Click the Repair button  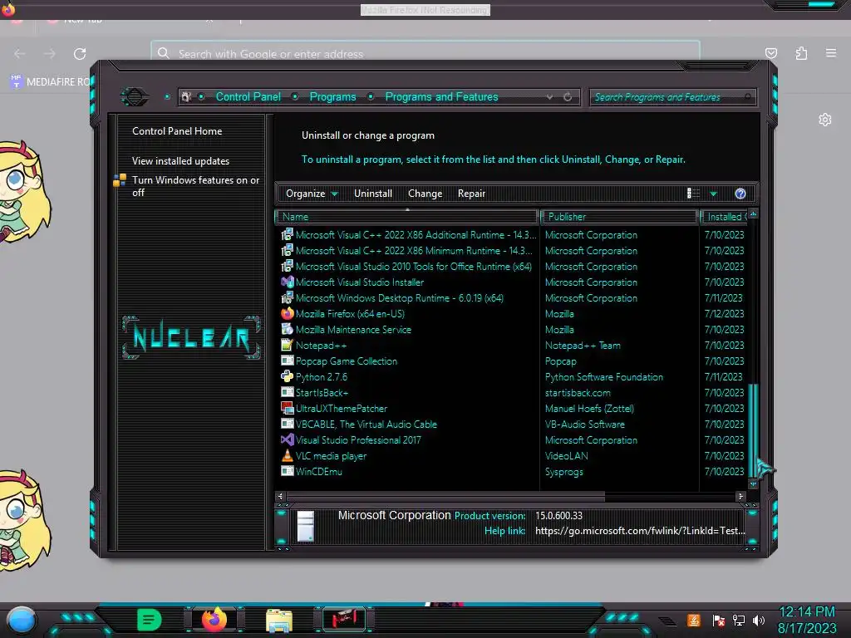(471, 194)
